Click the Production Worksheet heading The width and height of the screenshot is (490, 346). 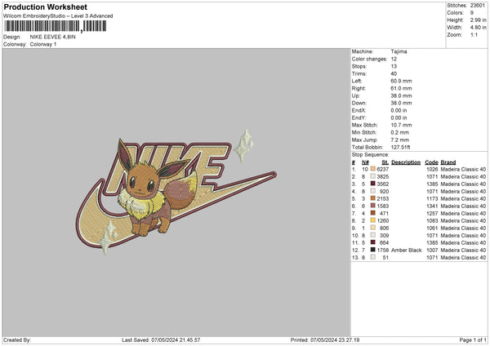[45, 7]
